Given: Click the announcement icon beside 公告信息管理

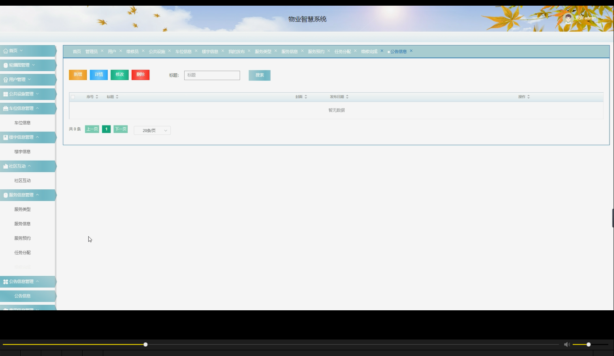Looking at the screenshot, I should tap(5, 281).
